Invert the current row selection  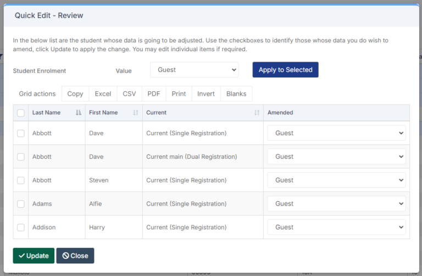click(206, 94)
